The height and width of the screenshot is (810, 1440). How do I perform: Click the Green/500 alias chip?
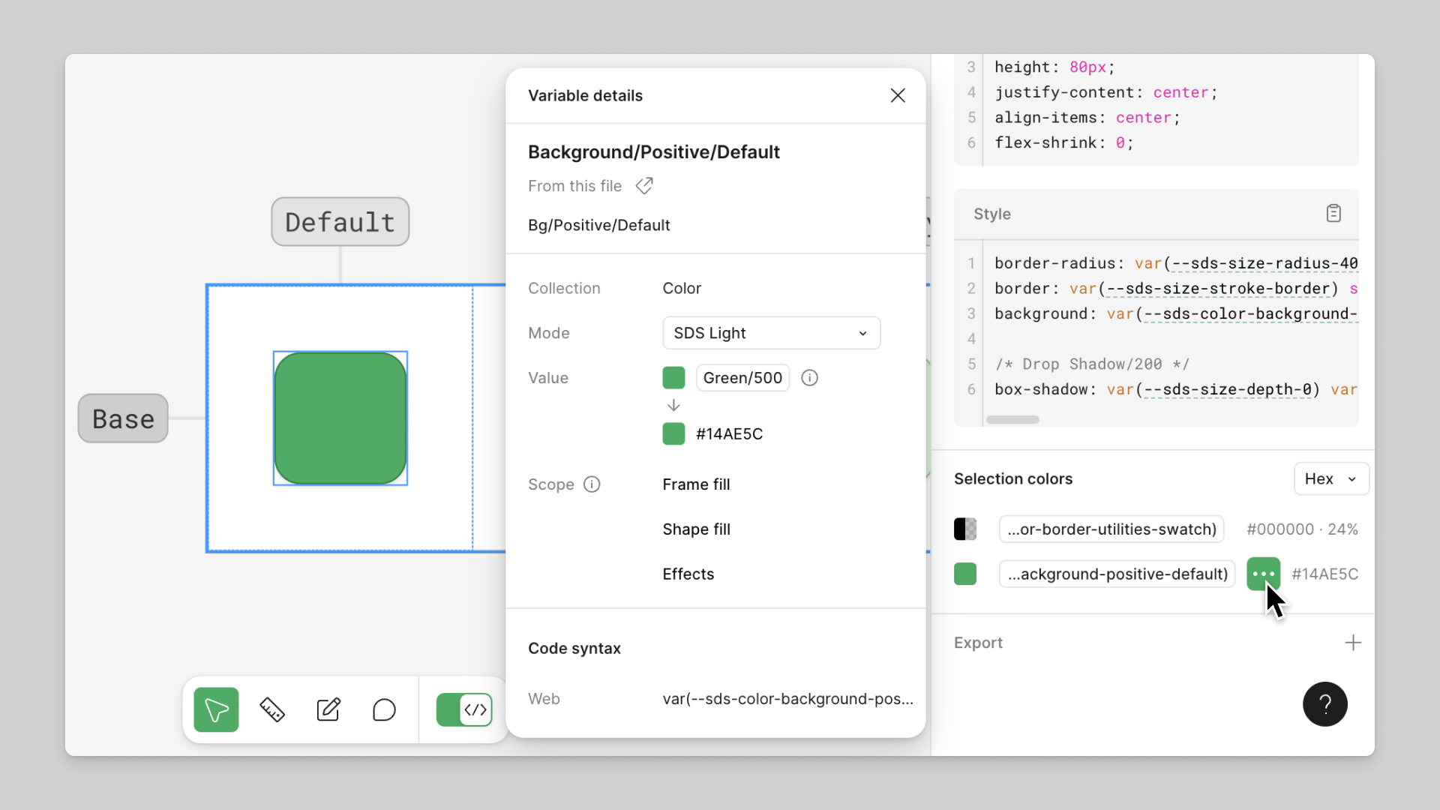coord(742,378)
